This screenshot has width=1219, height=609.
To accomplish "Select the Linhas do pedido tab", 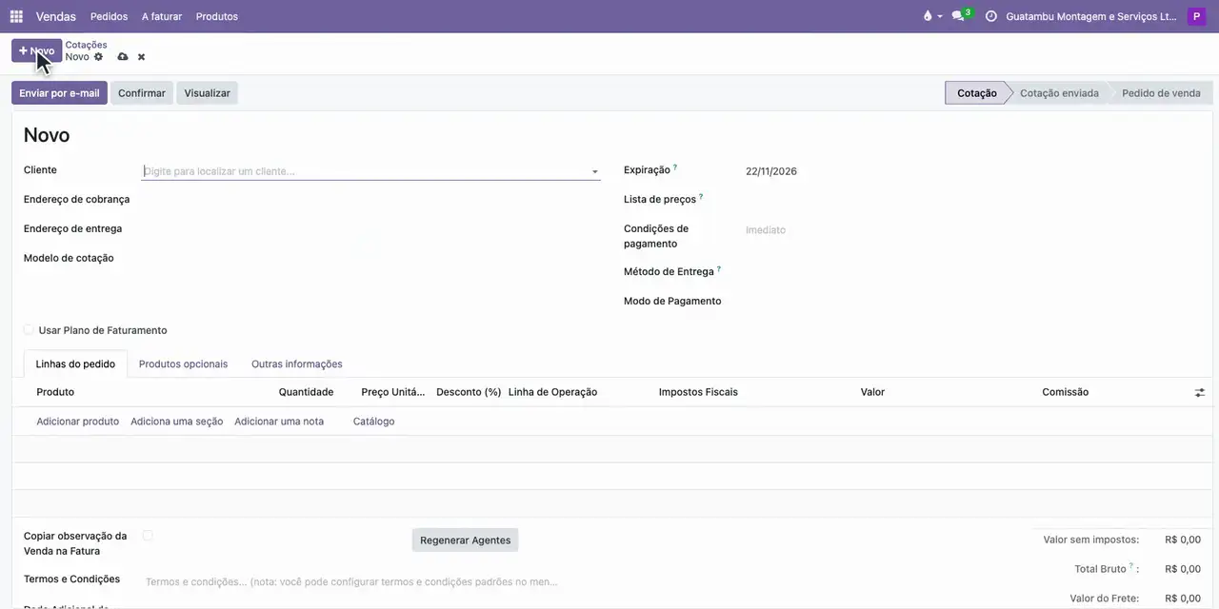I will [75, 363].
